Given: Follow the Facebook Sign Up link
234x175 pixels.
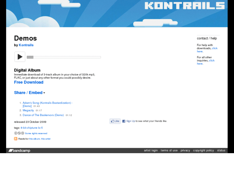Looking at the screenshot, I should pyautogui.click(x=131, y=121).
